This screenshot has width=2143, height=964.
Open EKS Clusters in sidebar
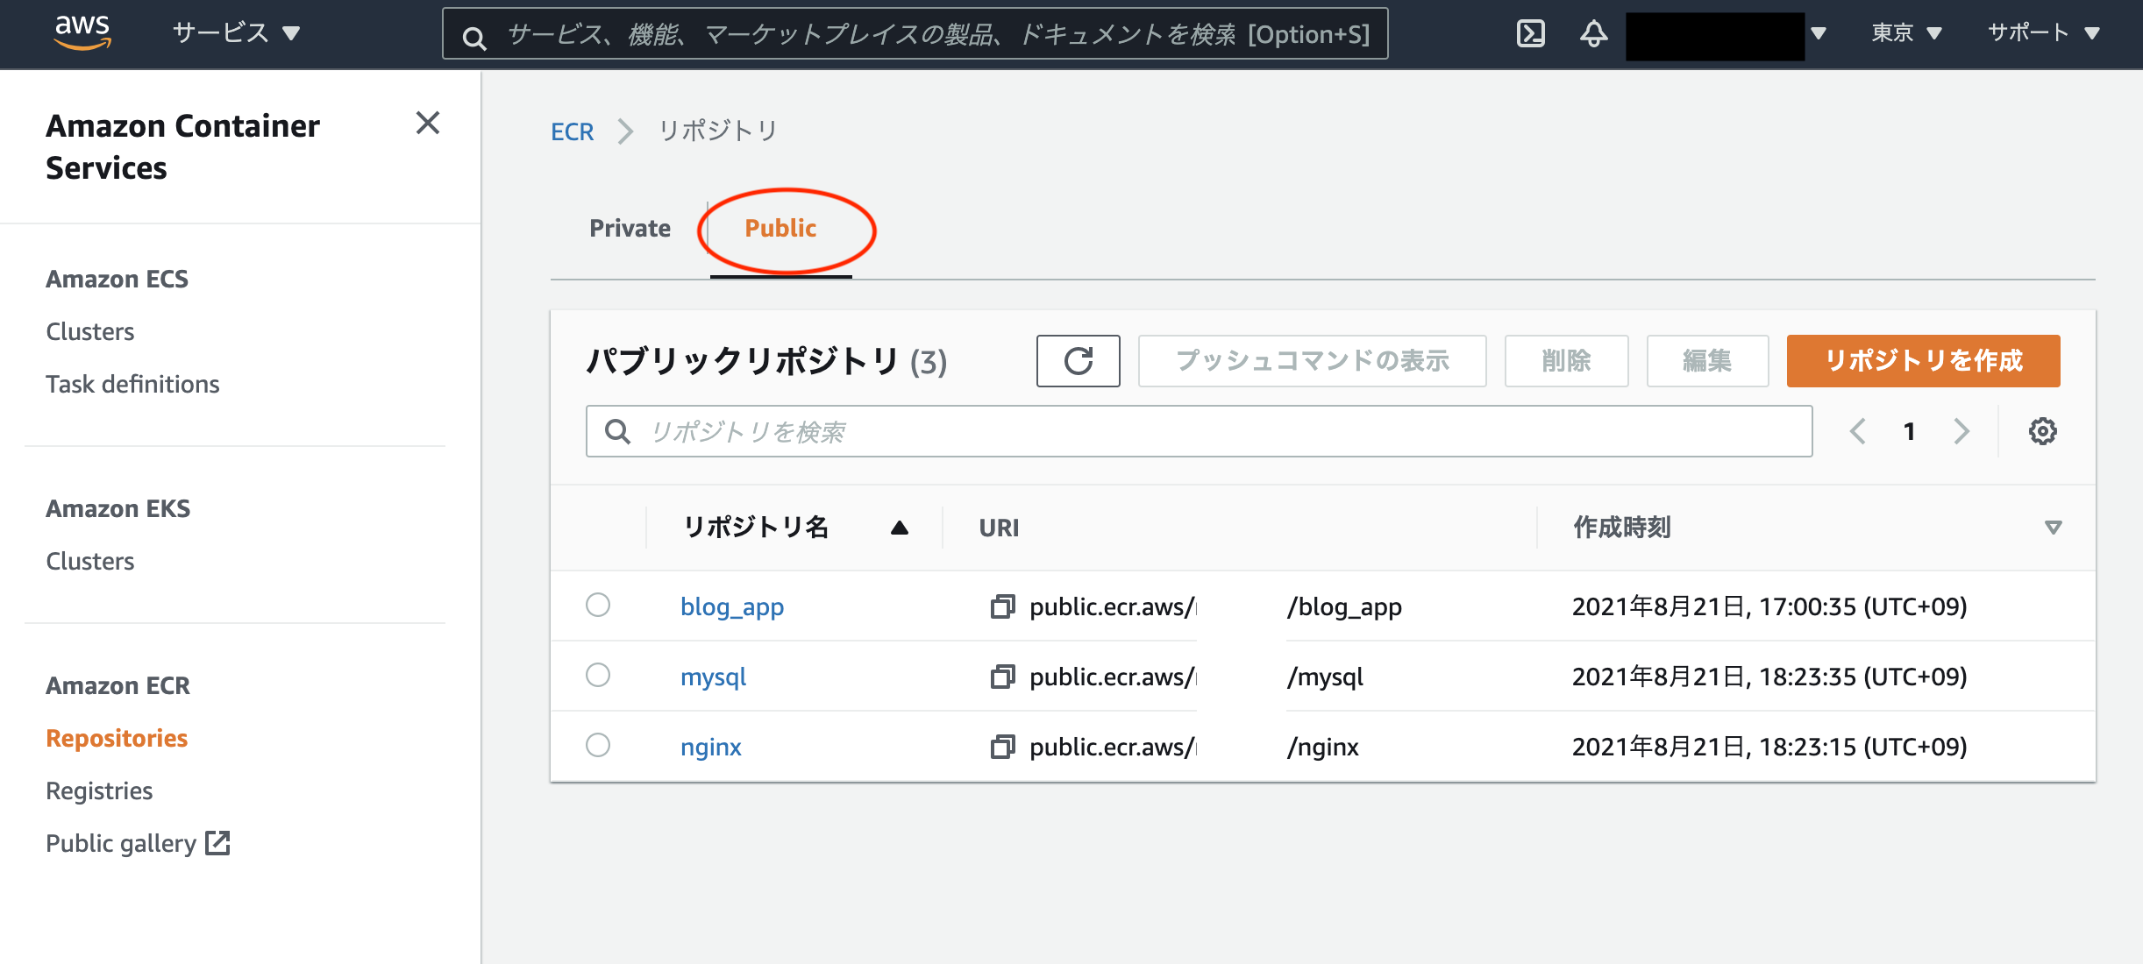coord(90,561)
